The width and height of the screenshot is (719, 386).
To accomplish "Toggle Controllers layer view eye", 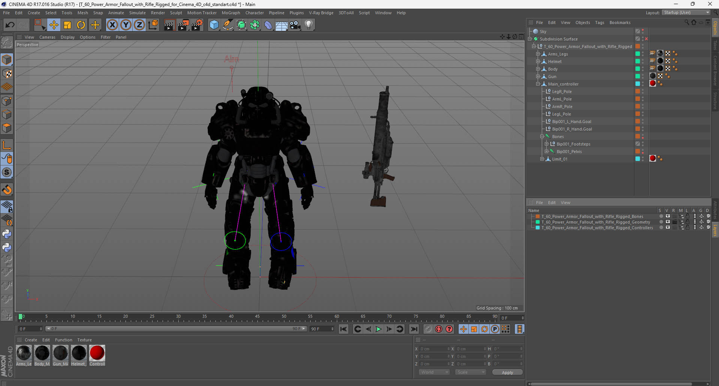I will coord(668,228).
